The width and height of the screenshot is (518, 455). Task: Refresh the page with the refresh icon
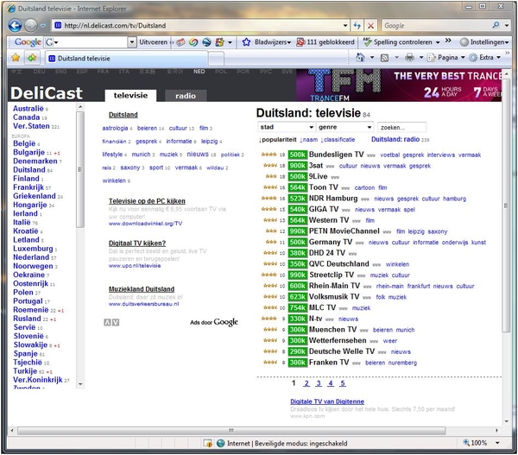[357, 25]
